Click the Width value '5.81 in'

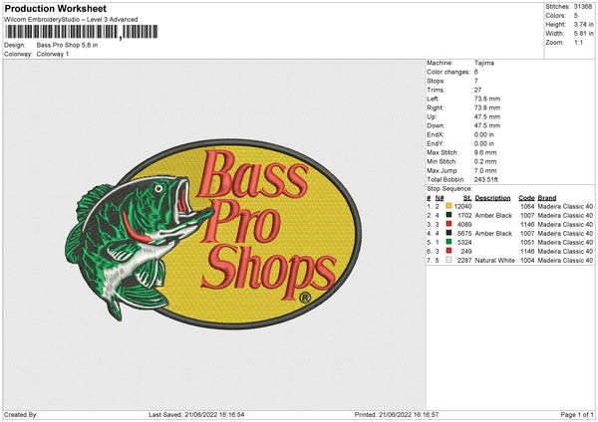click(584, 34)
